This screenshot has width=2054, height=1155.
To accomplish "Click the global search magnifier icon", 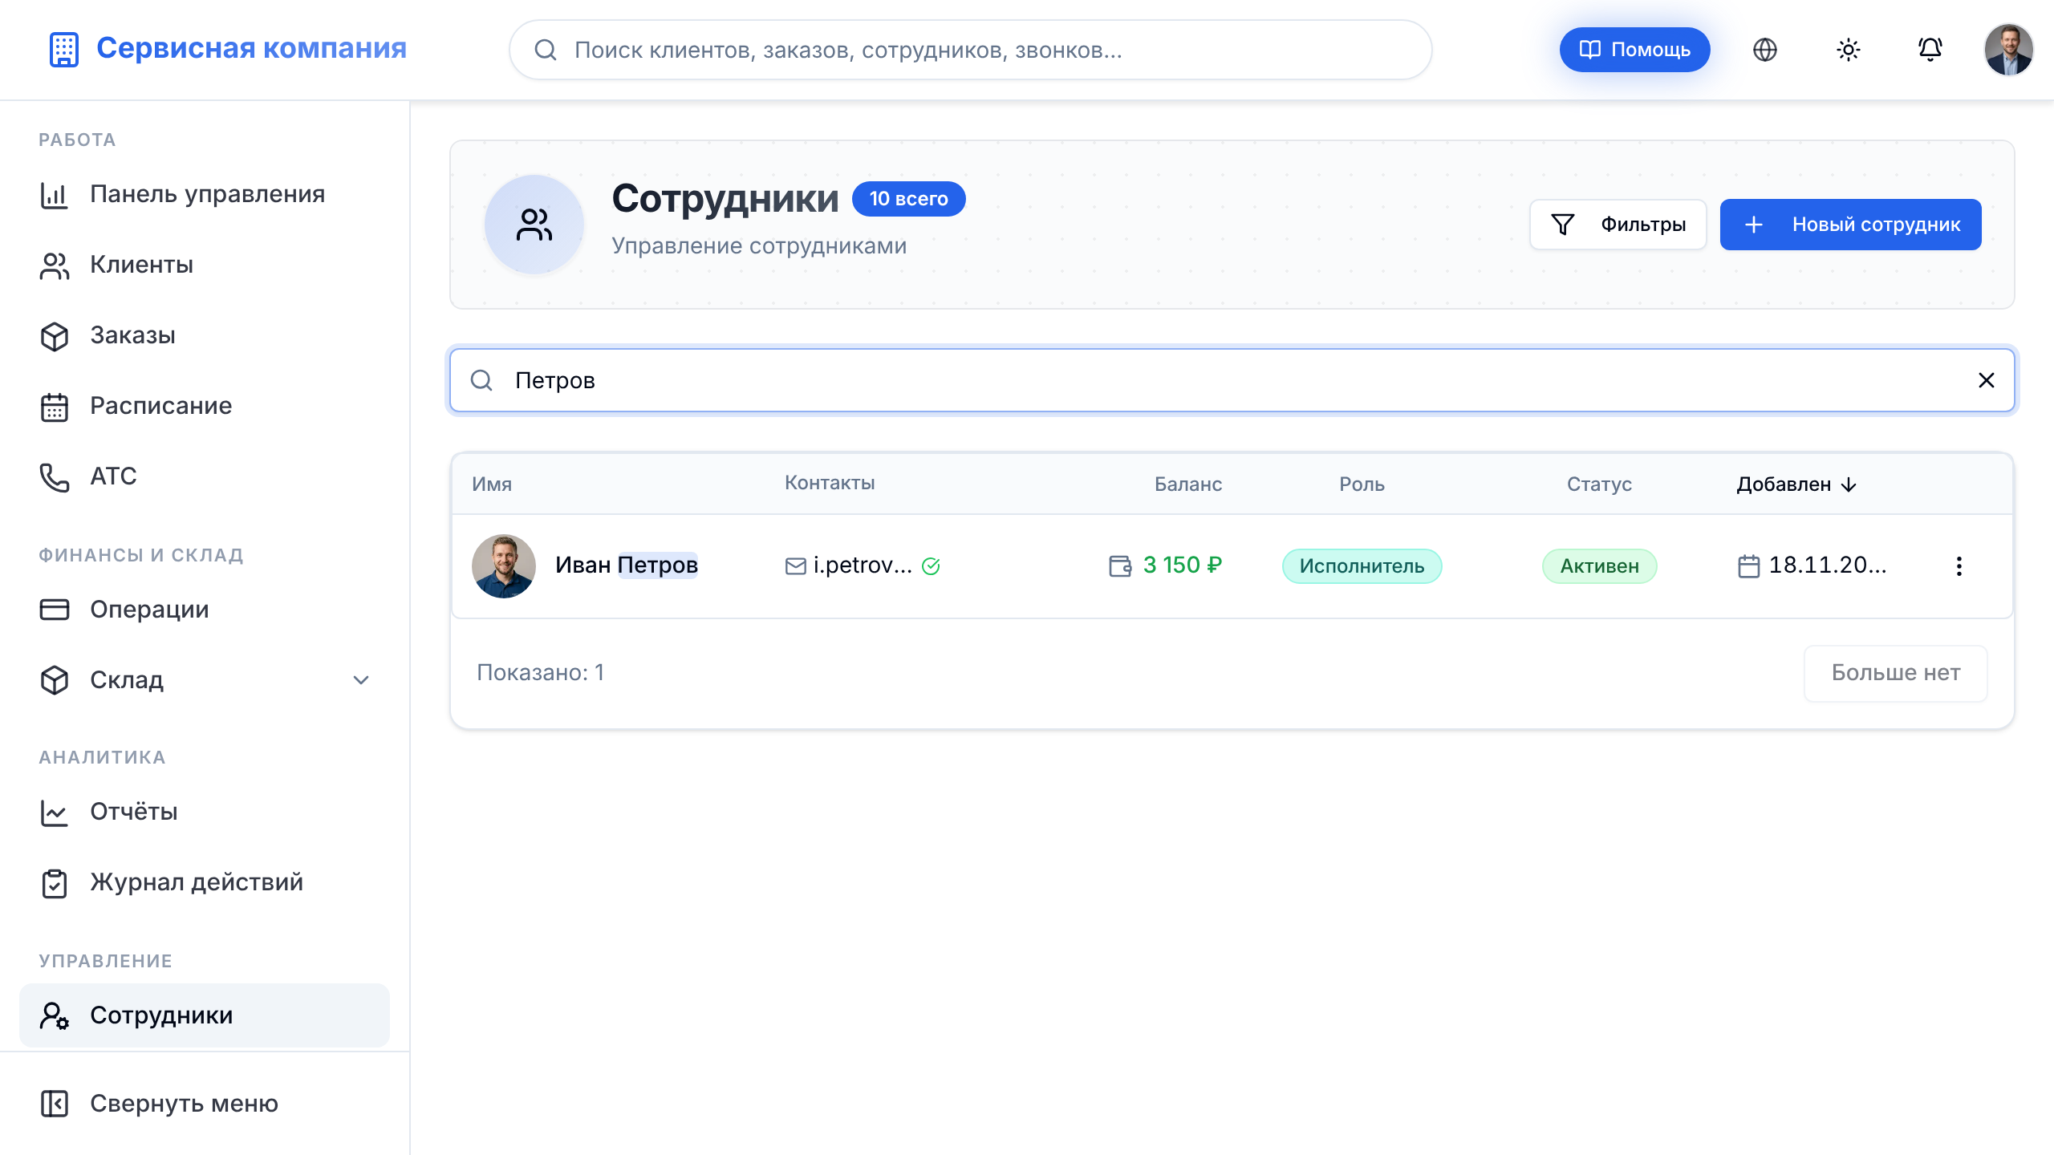I will pyautogui.click(x=546, y=50).
